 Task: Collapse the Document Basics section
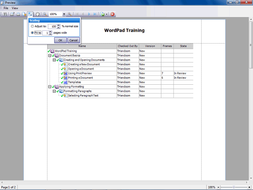(50, 55)
